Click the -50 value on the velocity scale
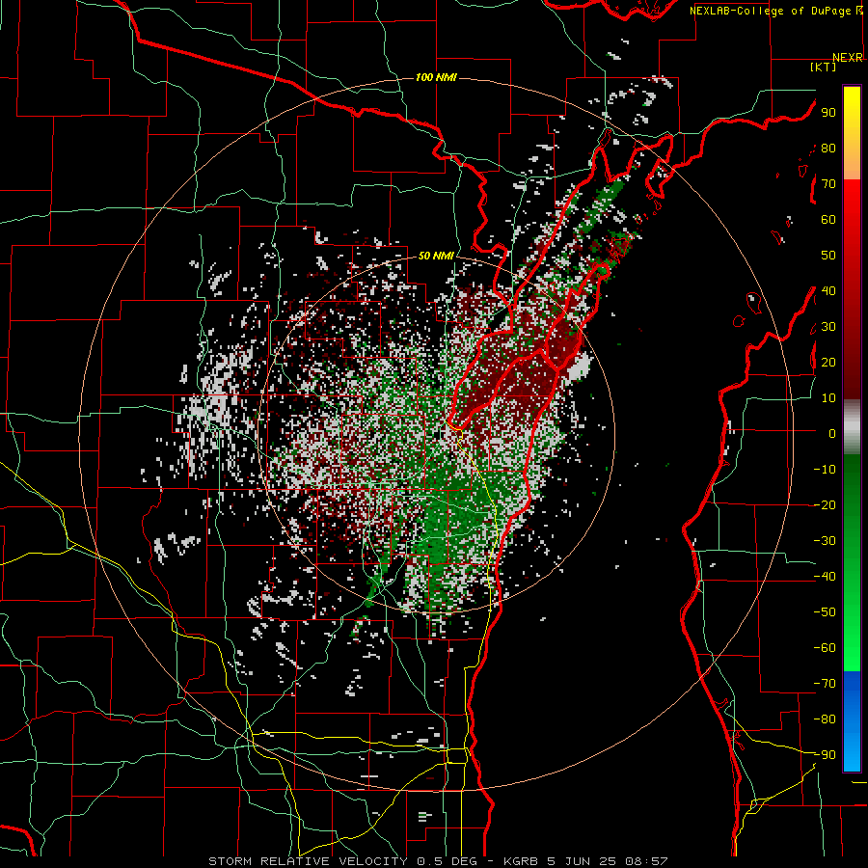The image size is (868, 868). pyautogui.click(x=825, y=612)
